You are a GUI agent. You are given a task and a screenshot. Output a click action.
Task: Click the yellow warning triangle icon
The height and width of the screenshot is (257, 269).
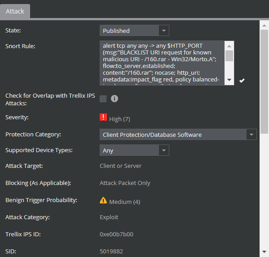click(x=103, y=200)
